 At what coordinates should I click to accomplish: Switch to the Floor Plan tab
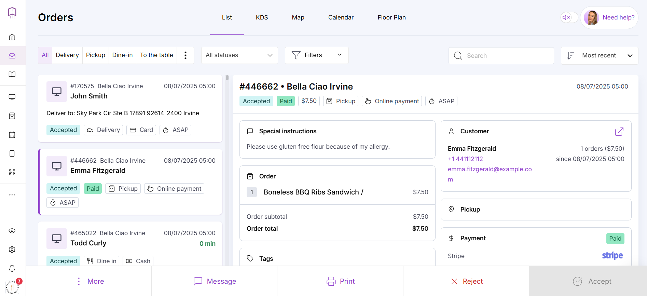click(391, 17)
